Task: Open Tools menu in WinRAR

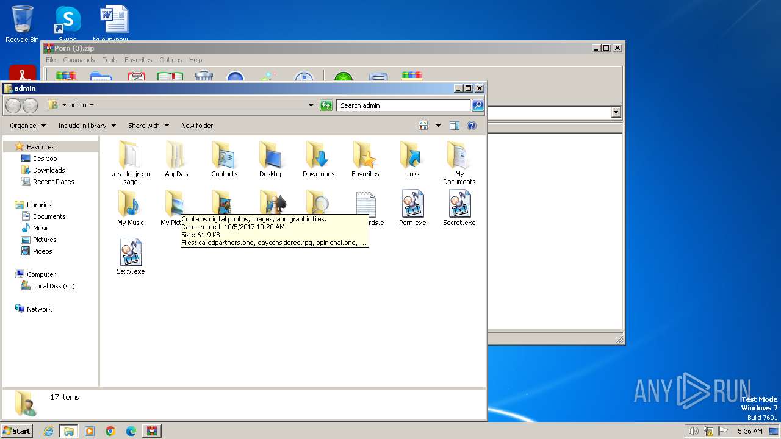Action: [x=110, y=60]
